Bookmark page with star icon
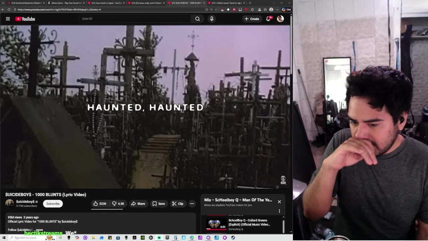Viewport: 428px width, 241px height. tap(216, 9)
